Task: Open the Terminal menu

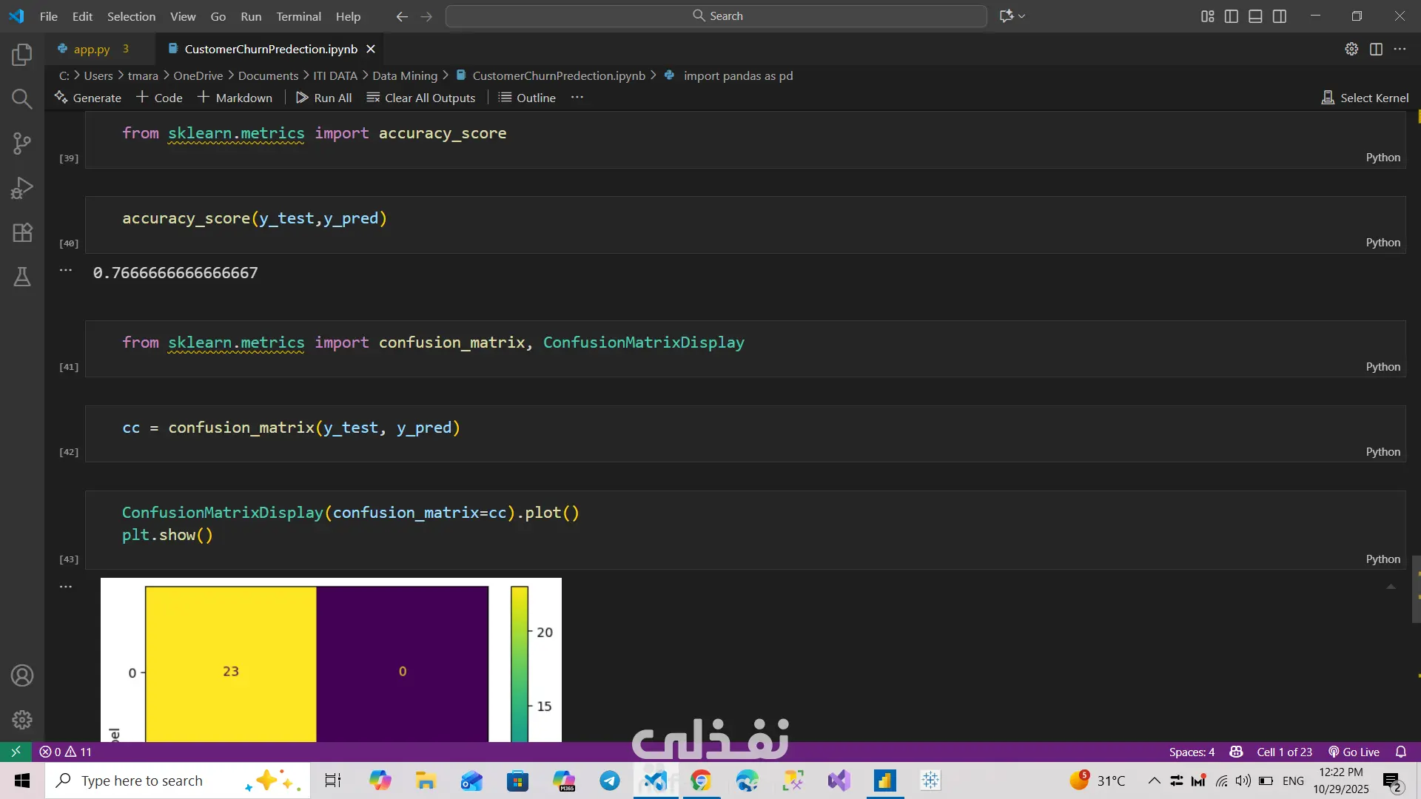Action: (298, 16)
